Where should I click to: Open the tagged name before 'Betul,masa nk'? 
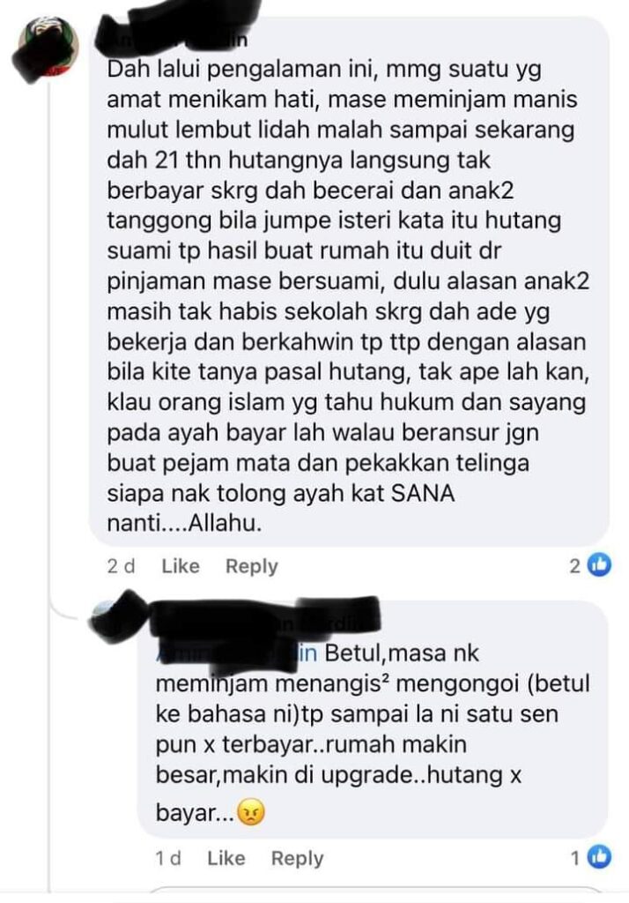coord(236,653)
